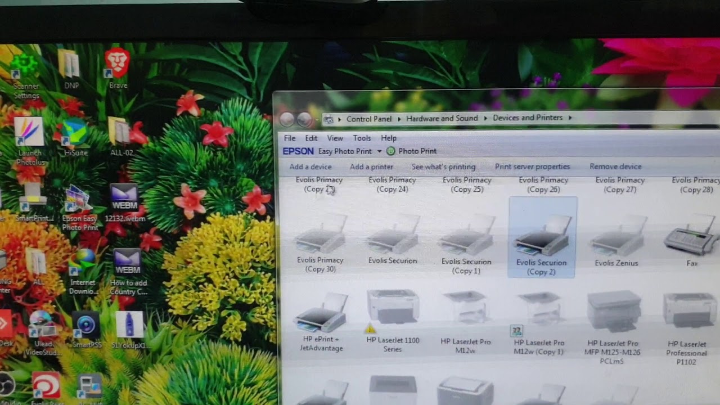720x405 pixels.
Task: Select the HP LaserJet Pro MFP M125-M126 printer
Action: pyautogui.click(x=613, y=328)
